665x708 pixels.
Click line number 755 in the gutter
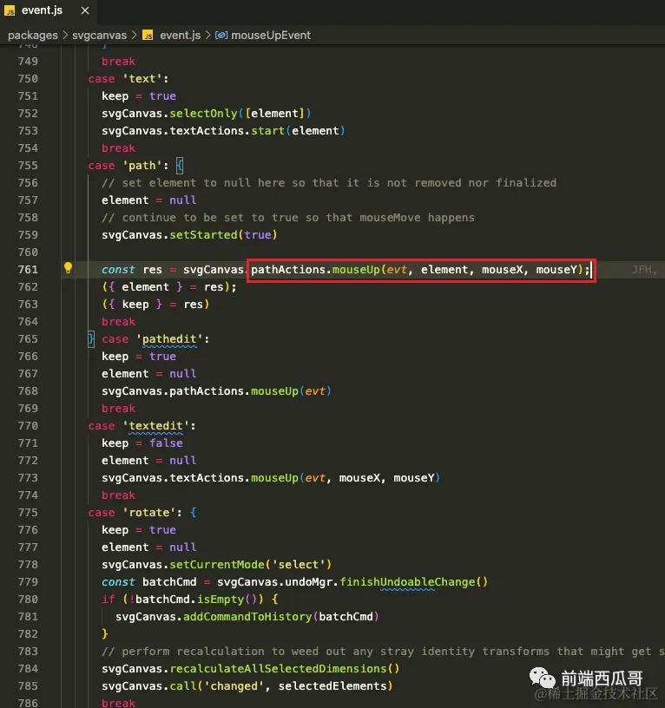[x=28, y=166]
